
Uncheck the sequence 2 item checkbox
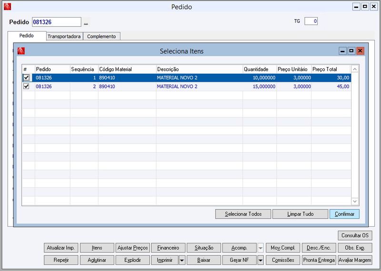[26, 87]
